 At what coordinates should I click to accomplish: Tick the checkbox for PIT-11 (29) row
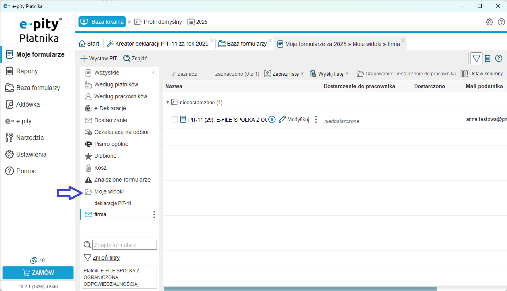[175, 119]
